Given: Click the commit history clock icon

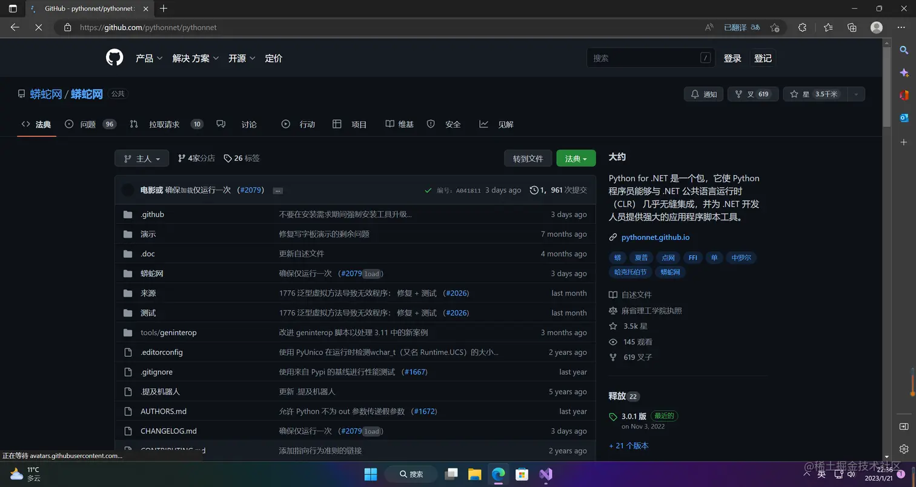Looking at the screenshot, I should tap(534, 190).
